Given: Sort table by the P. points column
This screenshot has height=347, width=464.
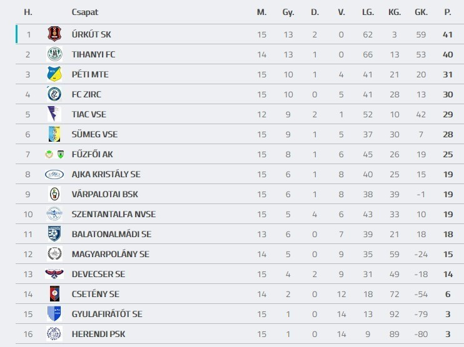Looking at the screenshot, I should pyautogui.click(x=447, y=12).
